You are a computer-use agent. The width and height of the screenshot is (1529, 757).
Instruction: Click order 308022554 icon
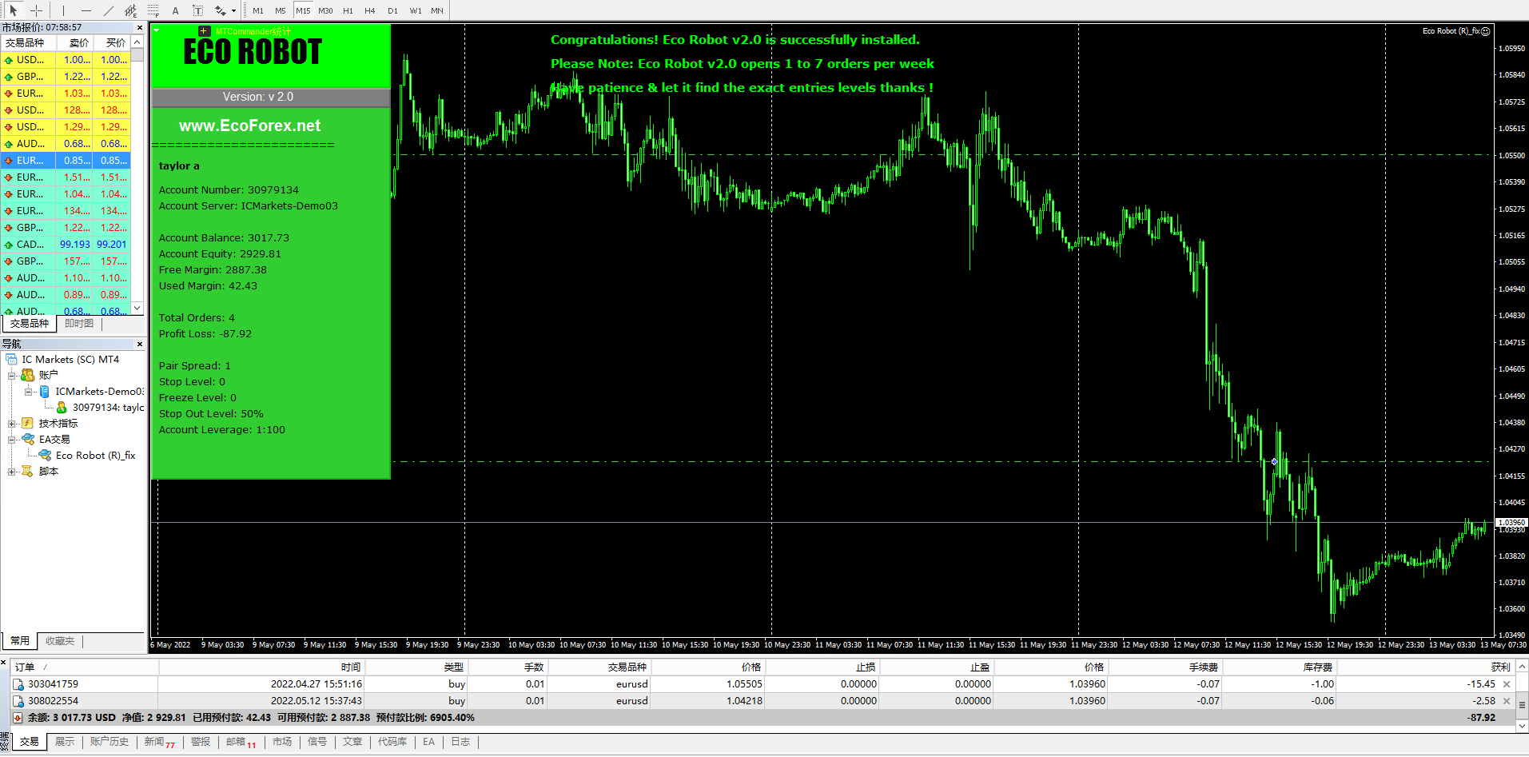18,701
